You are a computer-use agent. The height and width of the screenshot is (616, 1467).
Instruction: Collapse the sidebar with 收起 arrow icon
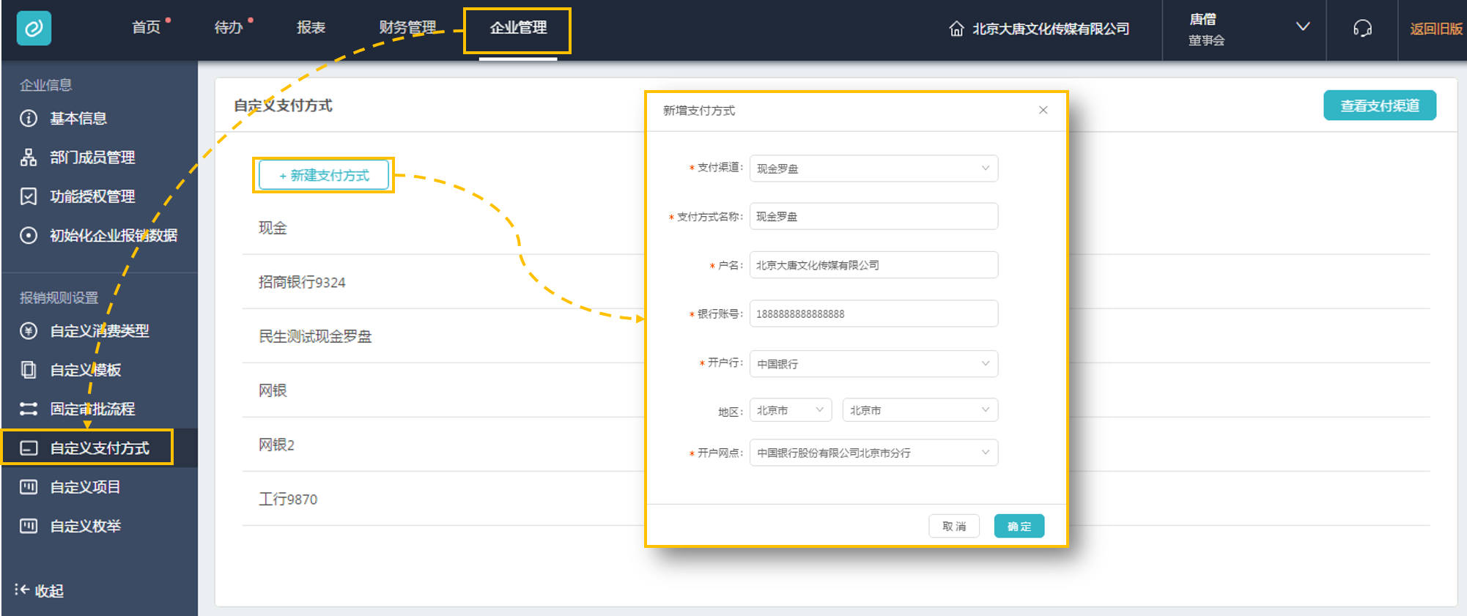coord(22,590)
